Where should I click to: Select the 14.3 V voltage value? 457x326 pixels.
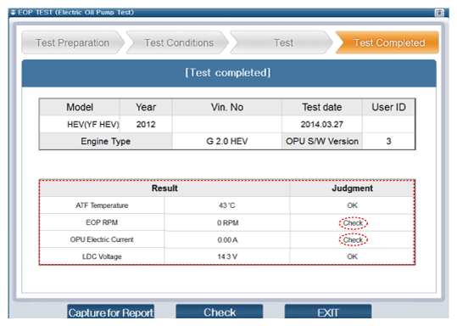click(227, 256)
